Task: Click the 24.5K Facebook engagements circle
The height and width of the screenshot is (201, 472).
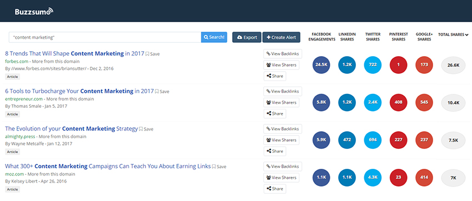Action: pos(322,65)
